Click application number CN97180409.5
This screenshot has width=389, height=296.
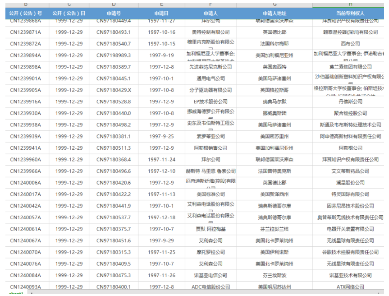[114, 264]
